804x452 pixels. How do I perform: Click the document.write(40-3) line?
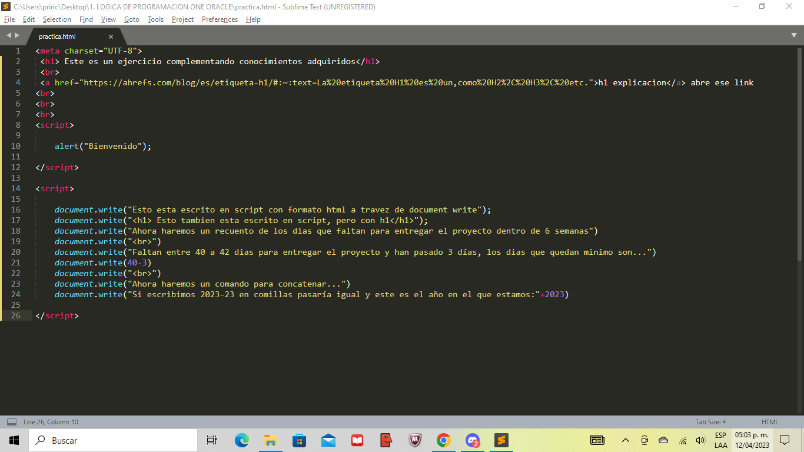click(103, 262)
